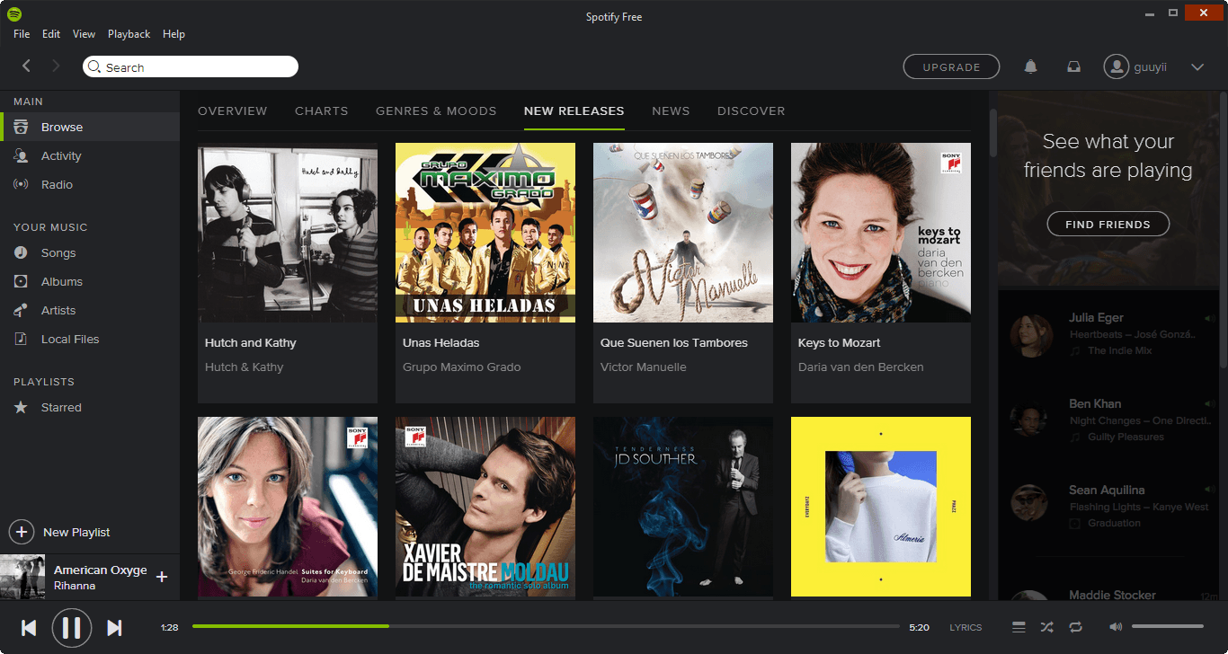The image size is (1228, 654).
Task: Open Que Suenen los Tambores album cover
Action: coord(683,233)
